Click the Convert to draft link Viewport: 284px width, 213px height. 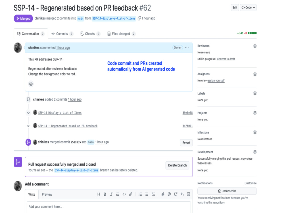pos(226,59)
